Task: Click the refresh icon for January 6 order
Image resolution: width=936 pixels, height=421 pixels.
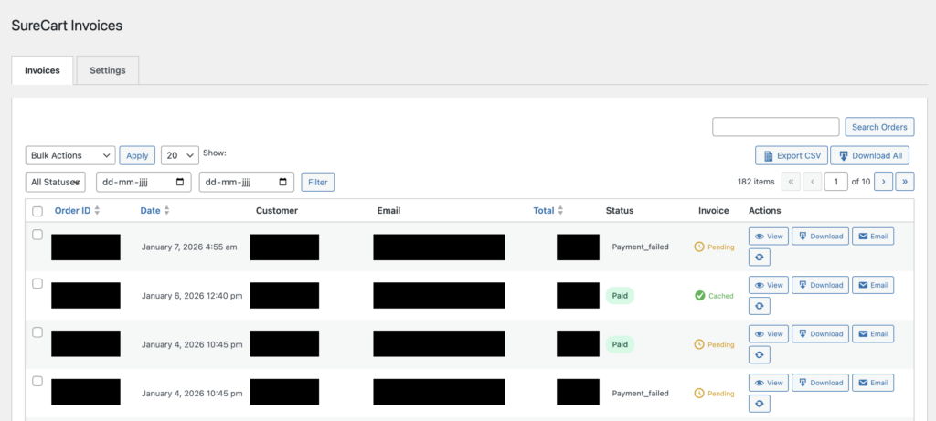Action: pyautogui.click(x=760, y=306)
